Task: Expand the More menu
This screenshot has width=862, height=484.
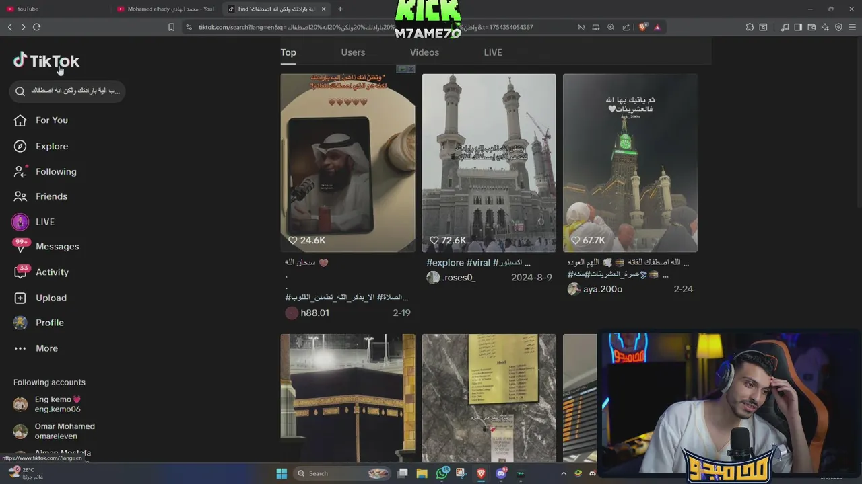Action: [x=46, y=348]
